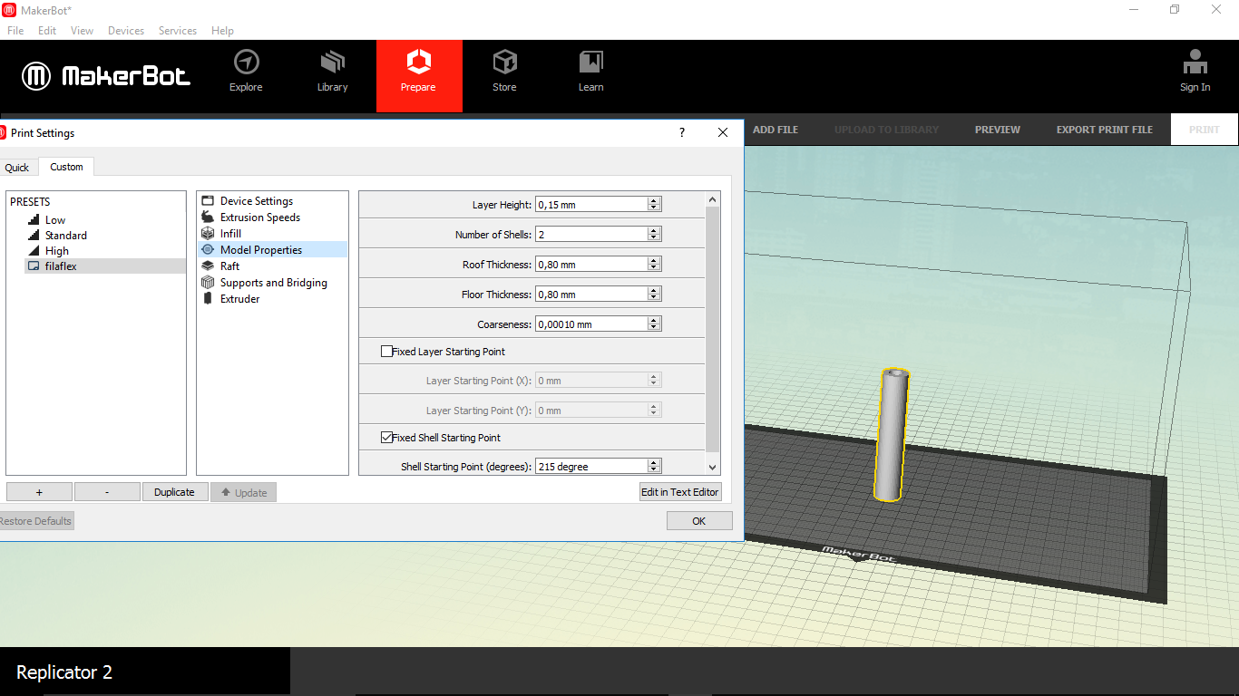This screenshot has height=696, width=1239.
Task: Open Supports and Bridging category
Action: (273, 283)
